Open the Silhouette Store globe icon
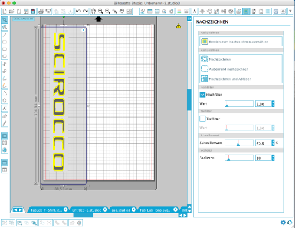295x228 pixels. [5, 150]
